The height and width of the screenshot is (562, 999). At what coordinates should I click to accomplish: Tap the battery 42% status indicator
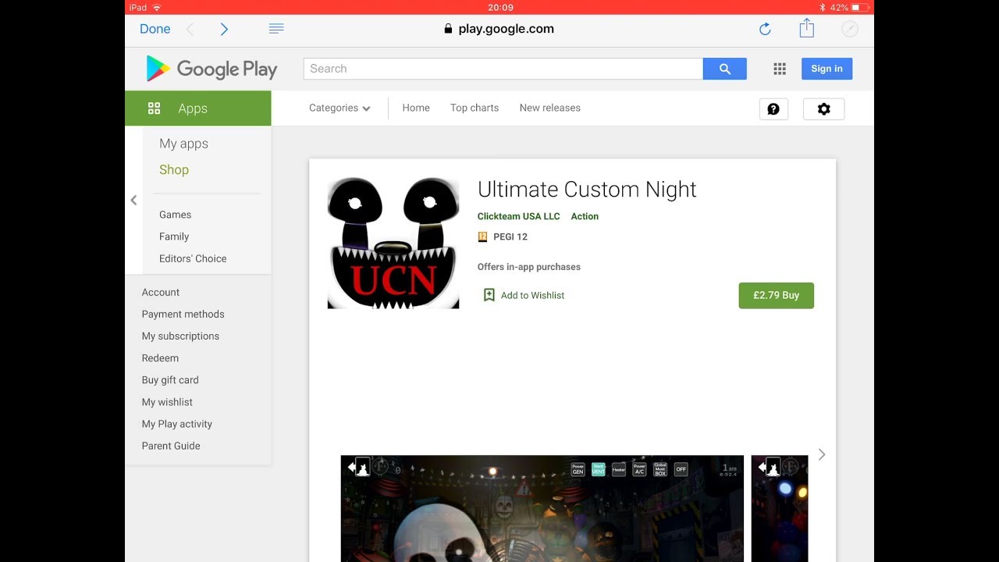point(849,7)
